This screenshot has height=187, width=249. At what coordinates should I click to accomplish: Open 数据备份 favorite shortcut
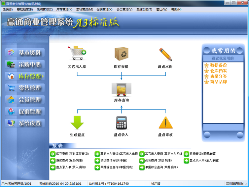pos(218,65)
